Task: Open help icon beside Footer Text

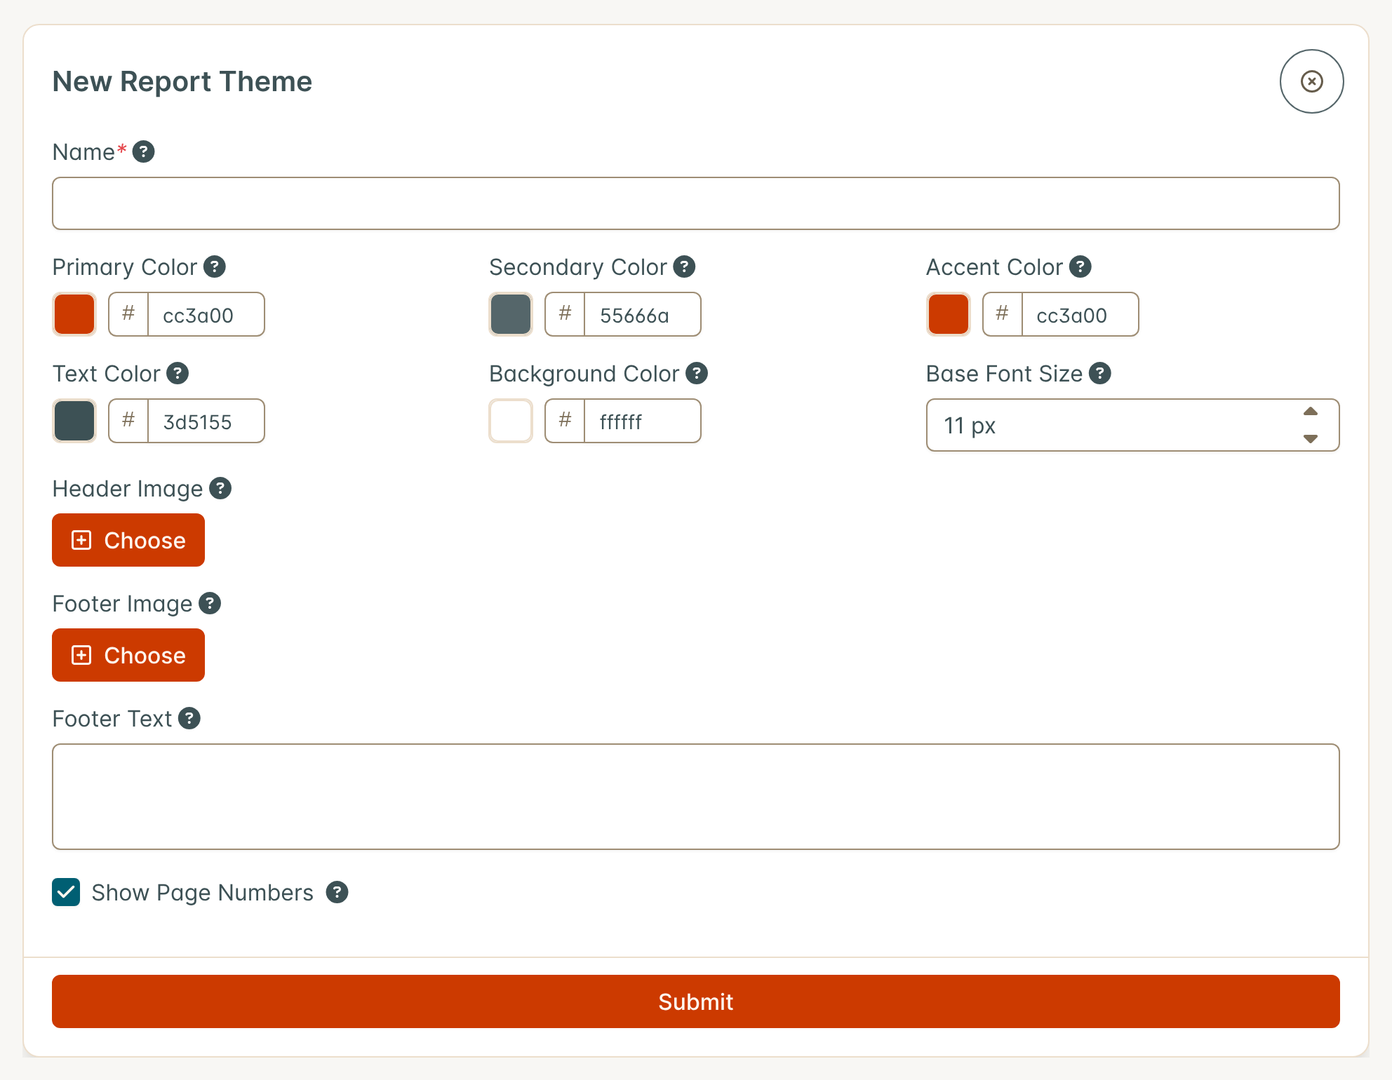Action: (189, 718)
